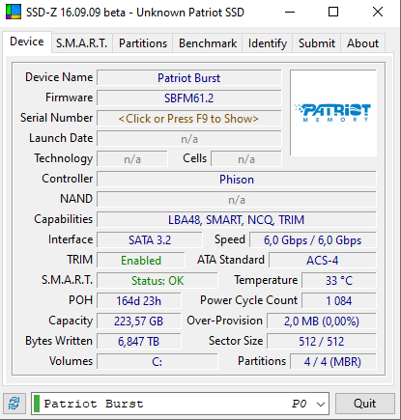The width and height of the screenshot is (401, 420).
Task: Click the Technology n/a field
Action: click(x=132, y=159)
